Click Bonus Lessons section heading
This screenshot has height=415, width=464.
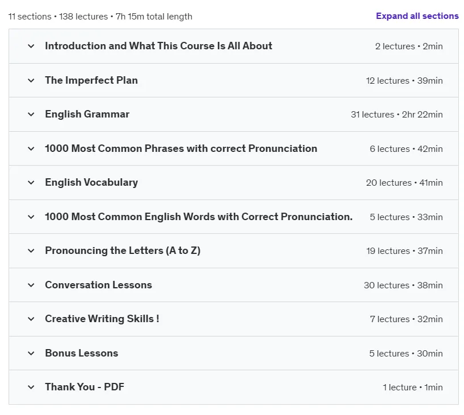(81, 353)
